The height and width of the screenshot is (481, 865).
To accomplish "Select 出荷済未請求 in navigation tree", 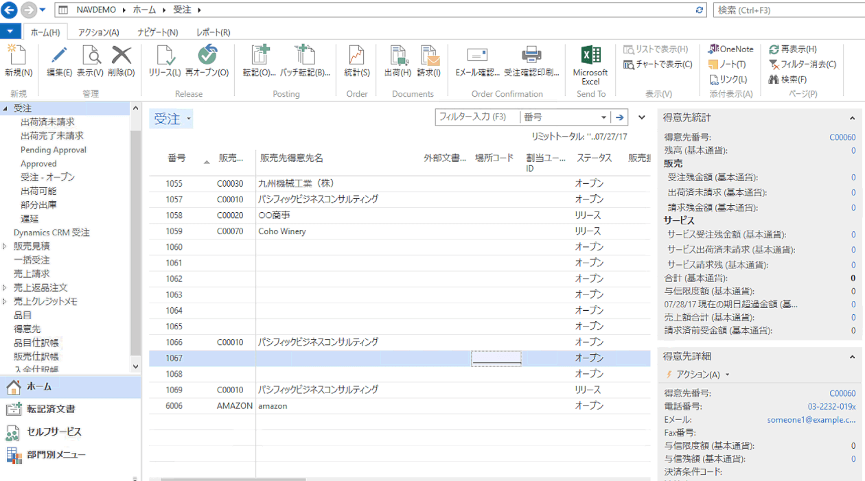I will (x=47, y=122).
